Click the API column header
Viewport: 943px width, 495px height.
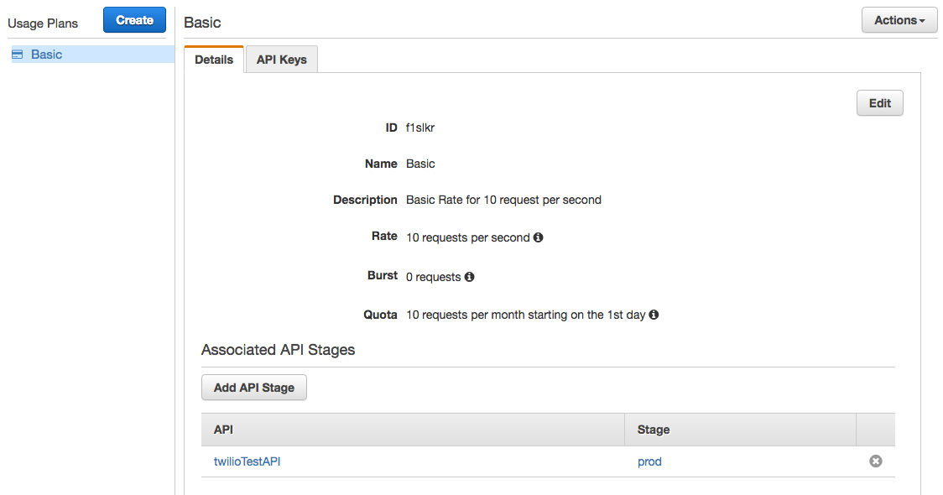(x=223, y=430)
